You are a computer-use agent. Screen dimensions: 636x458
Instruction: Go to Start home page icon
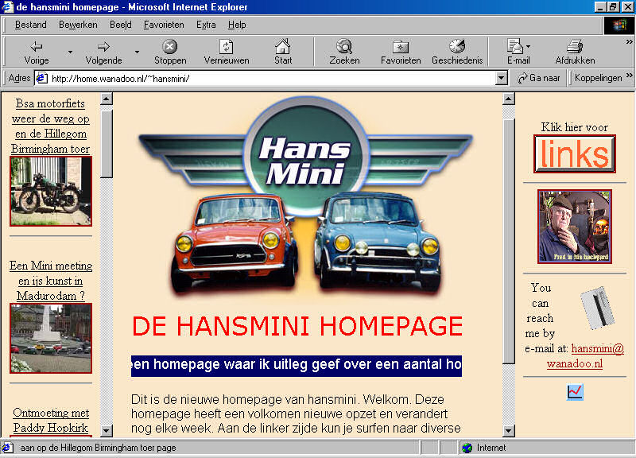click(283, 47)
